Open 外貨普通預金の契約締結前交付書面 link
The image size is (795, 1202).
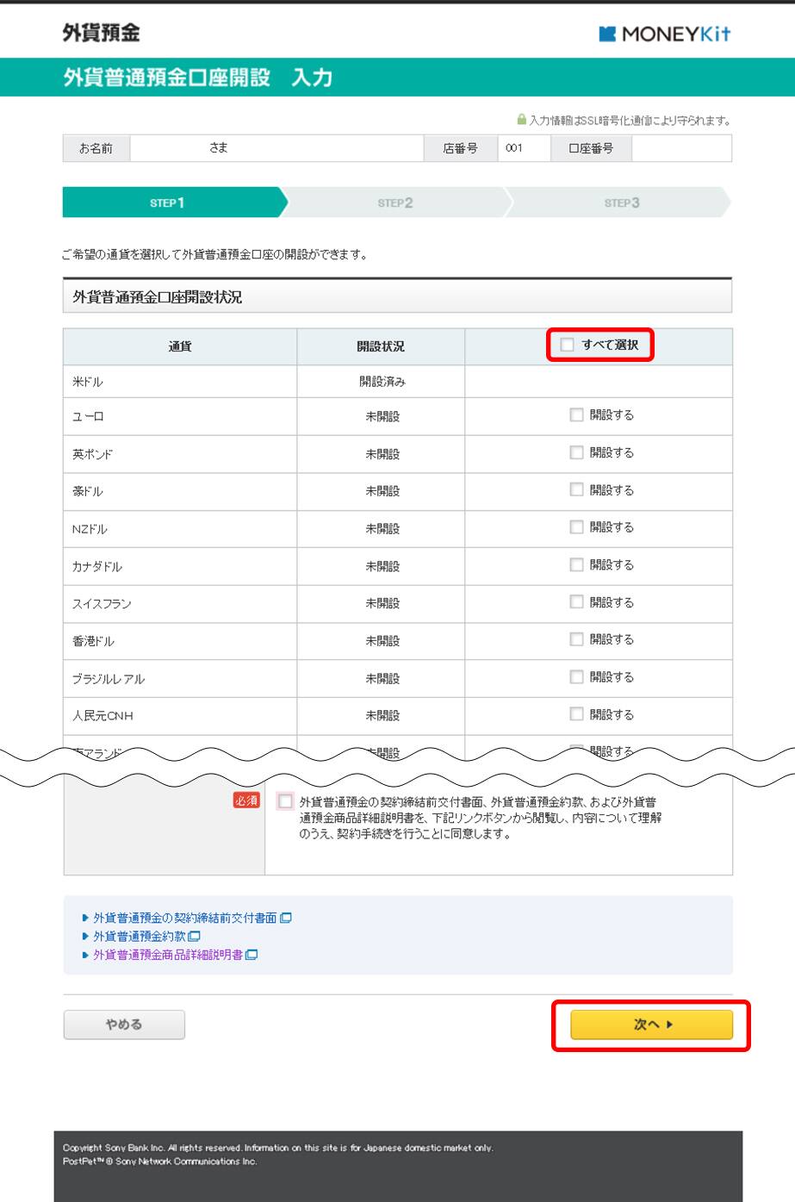[184, 919]
